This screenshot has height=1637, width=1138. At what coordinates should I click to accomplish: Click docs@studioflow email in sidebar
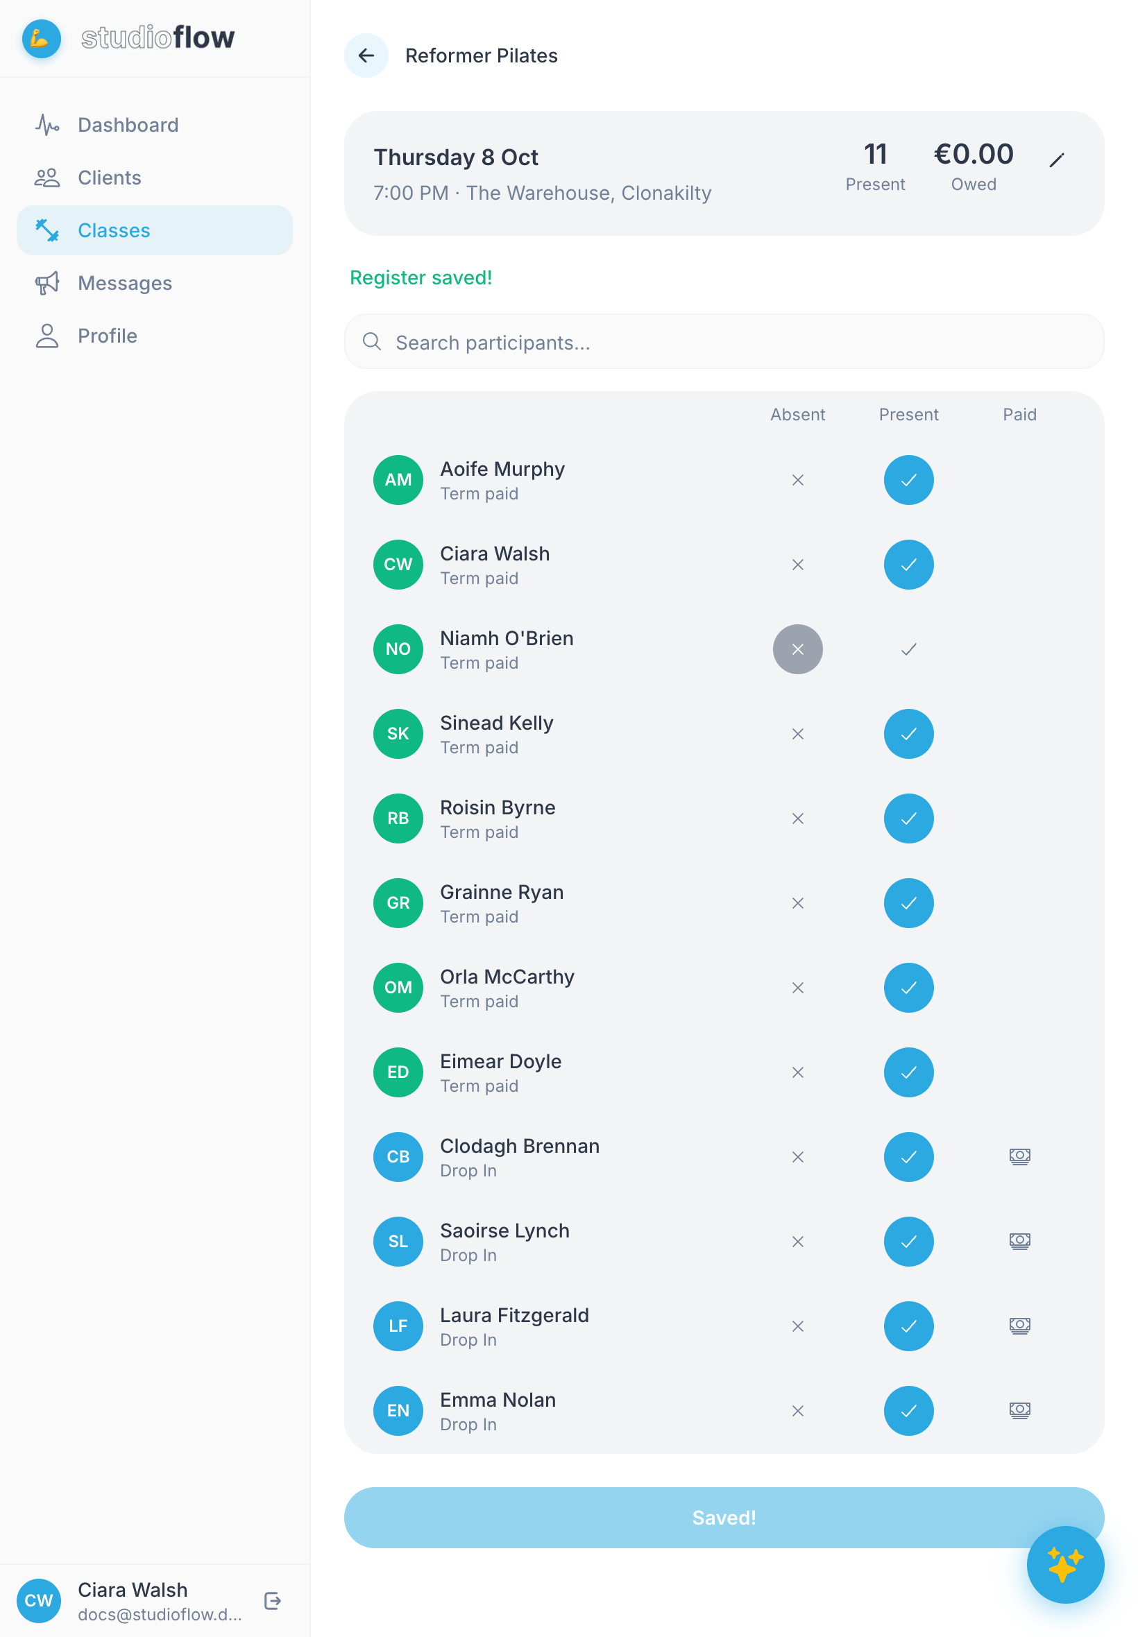coord(160,1614)
